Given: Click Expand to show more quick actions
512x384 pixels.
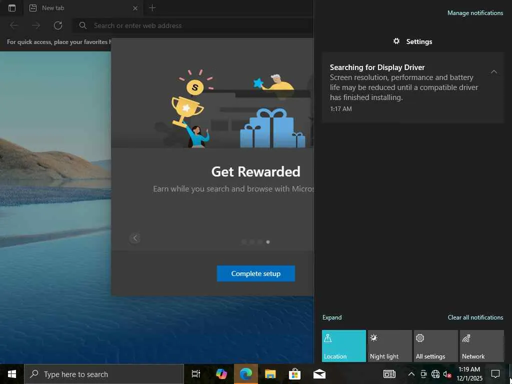Looking at the screenshot, I should tap(332, 317).
